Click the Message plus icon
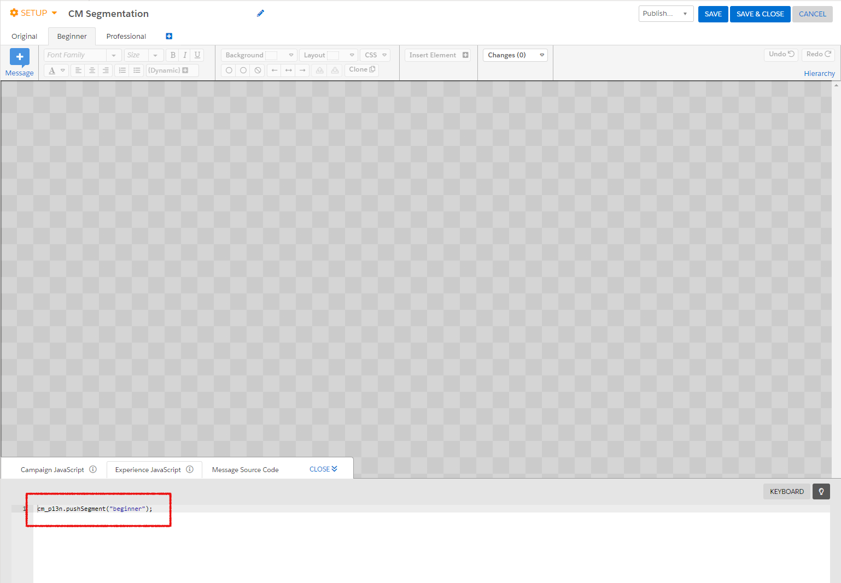841x583 pixels. click(20, 57)
